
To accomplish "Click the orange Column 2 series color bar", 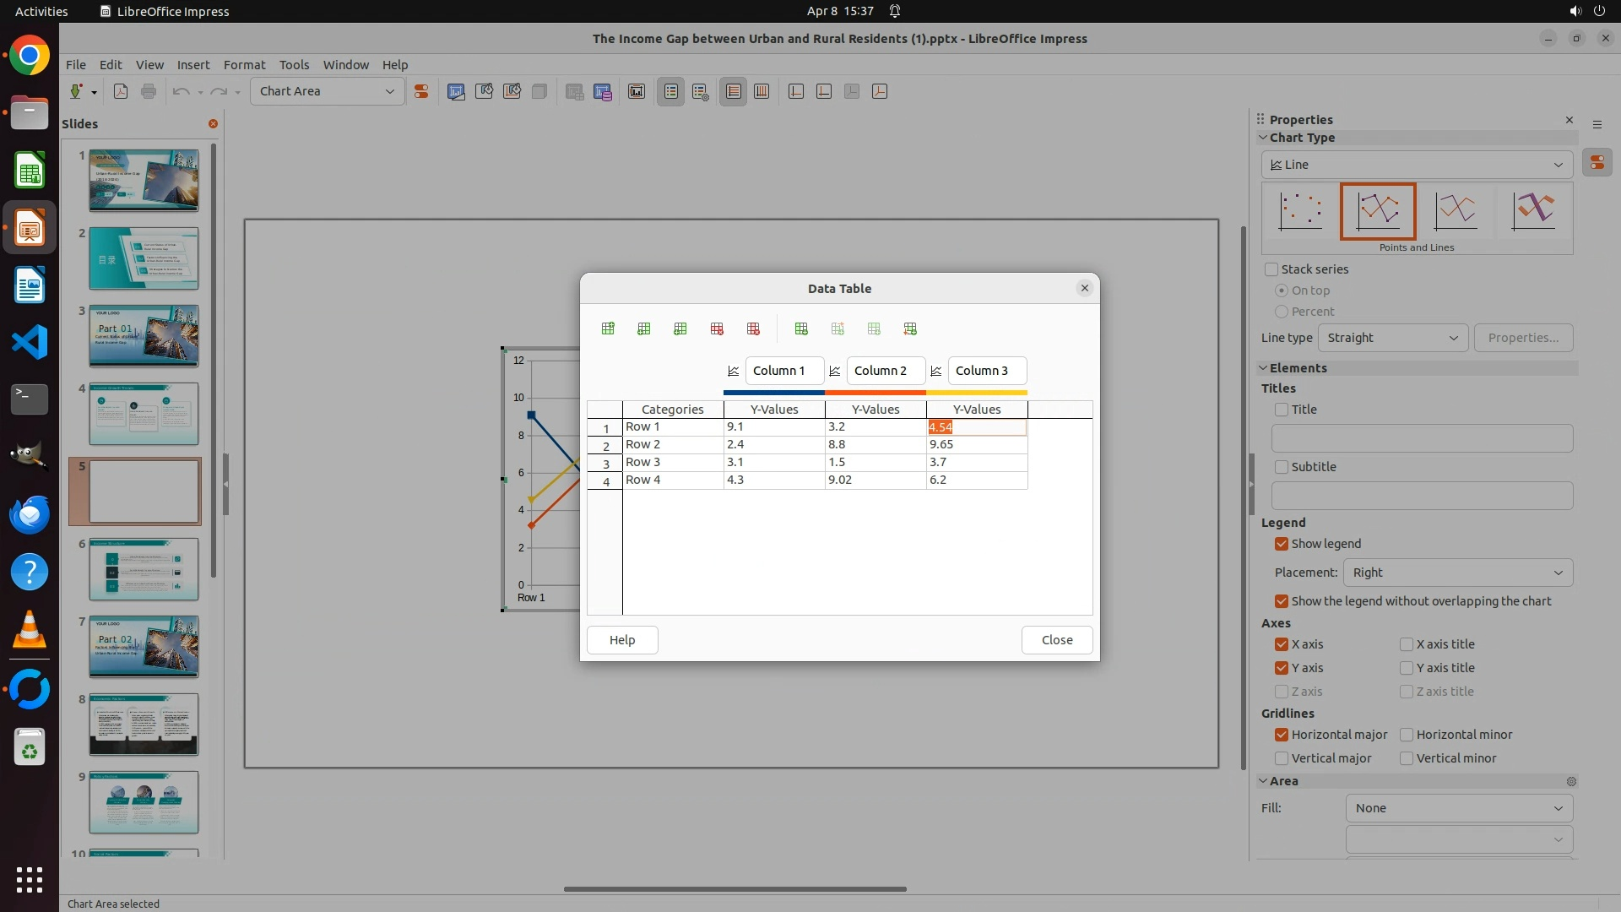I will [876, 393].
